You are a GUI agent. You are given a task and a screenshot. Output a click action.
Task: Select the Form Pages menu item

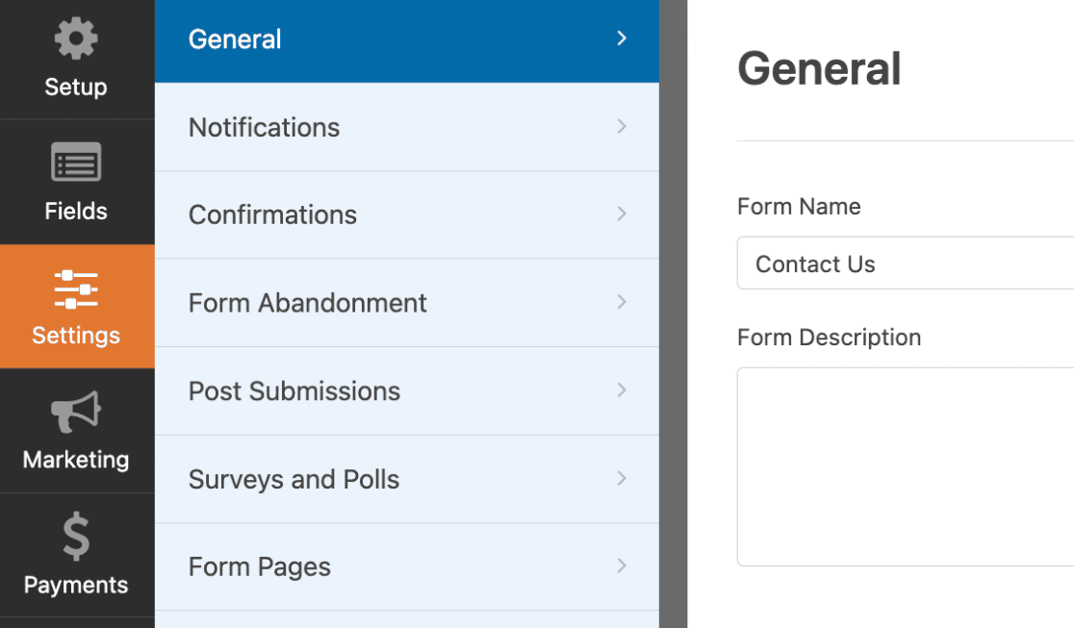tap(407, 567)
